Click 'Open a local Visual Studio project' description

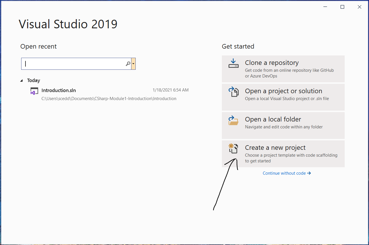point(287,99)
